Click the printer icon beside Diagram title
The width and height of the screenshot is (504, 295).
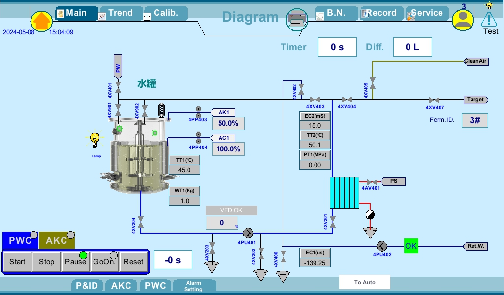click(297, 20)
